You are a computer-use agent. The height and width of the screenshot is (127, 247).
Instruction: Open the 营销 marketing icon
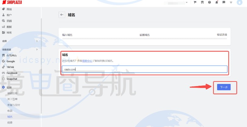coord(3,21)
